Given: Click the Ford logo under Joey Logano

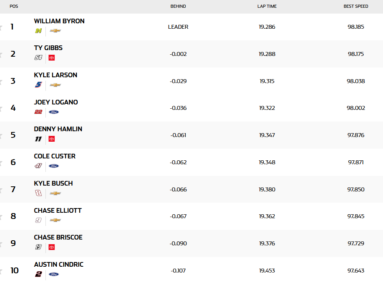Looking at the screenshot, I should click(x=54, y=112).
